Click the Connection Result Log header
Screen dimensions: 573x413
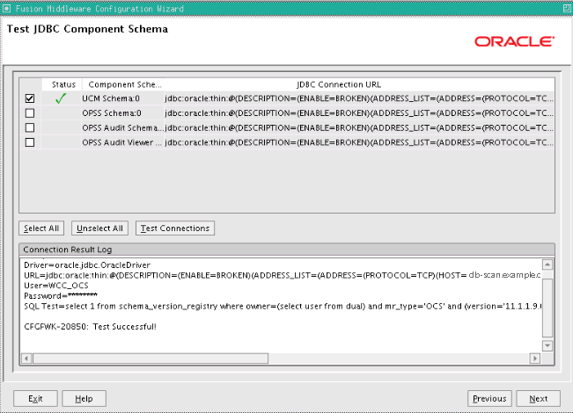pos(287,250)
